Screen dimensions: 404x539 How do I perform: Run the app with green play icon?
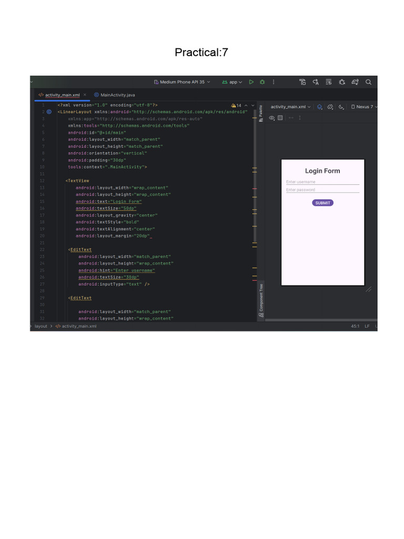click(251, 82)
